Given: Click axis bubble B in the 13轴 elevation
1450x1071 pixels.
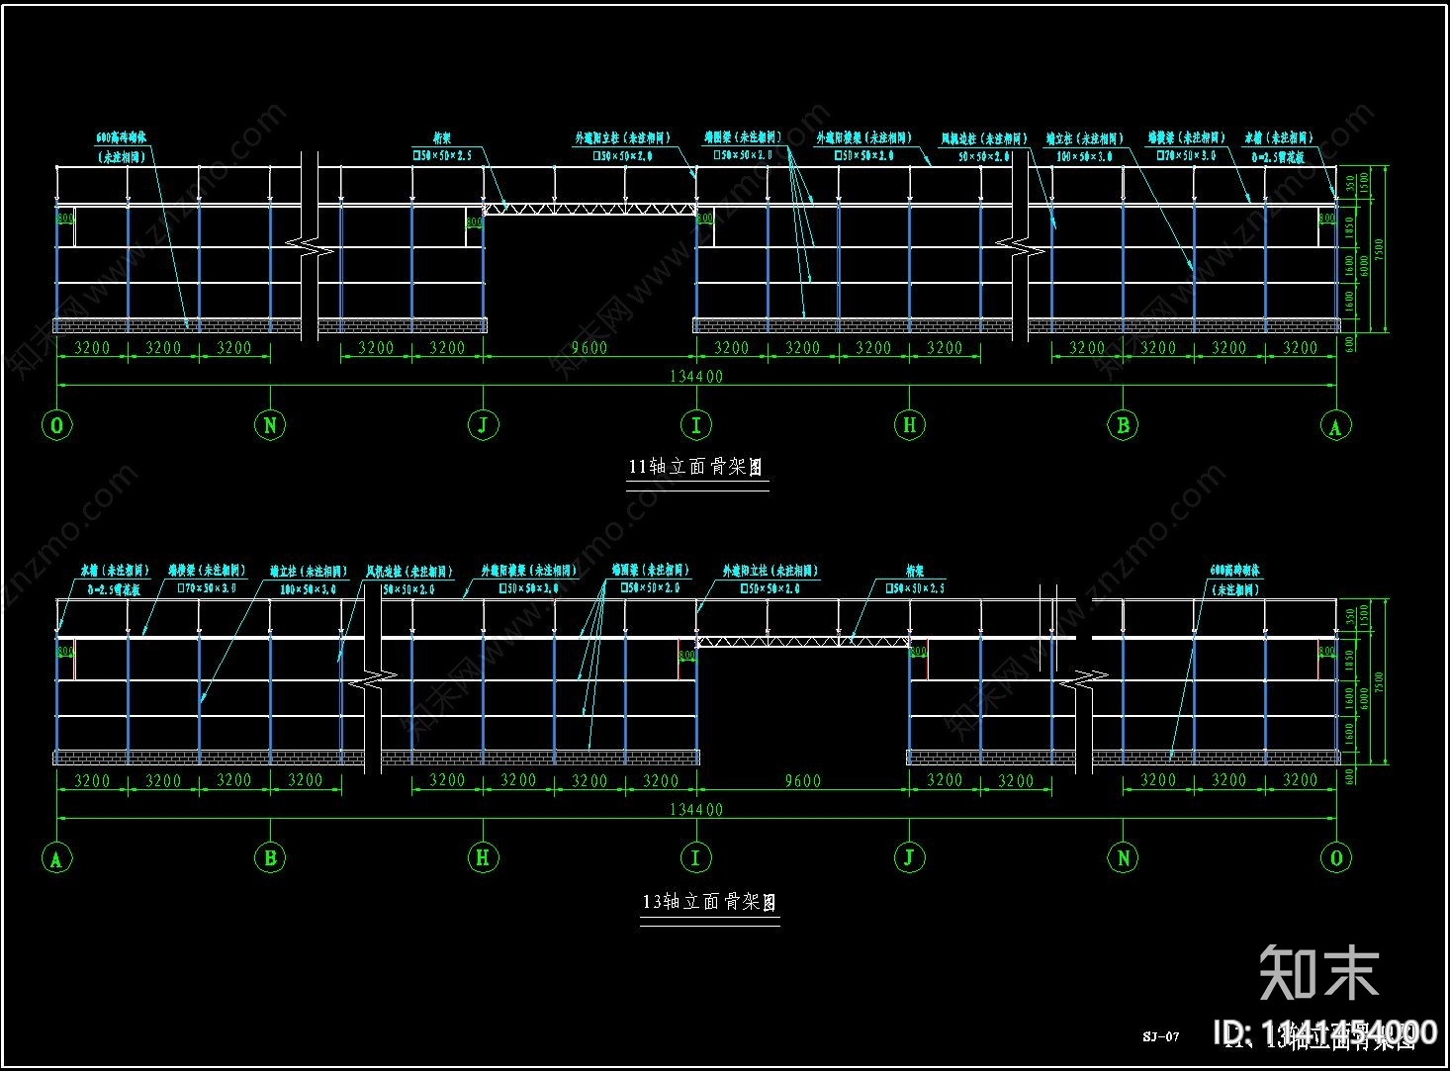Looking at the screenshot, I should click(x=270, y=858).
